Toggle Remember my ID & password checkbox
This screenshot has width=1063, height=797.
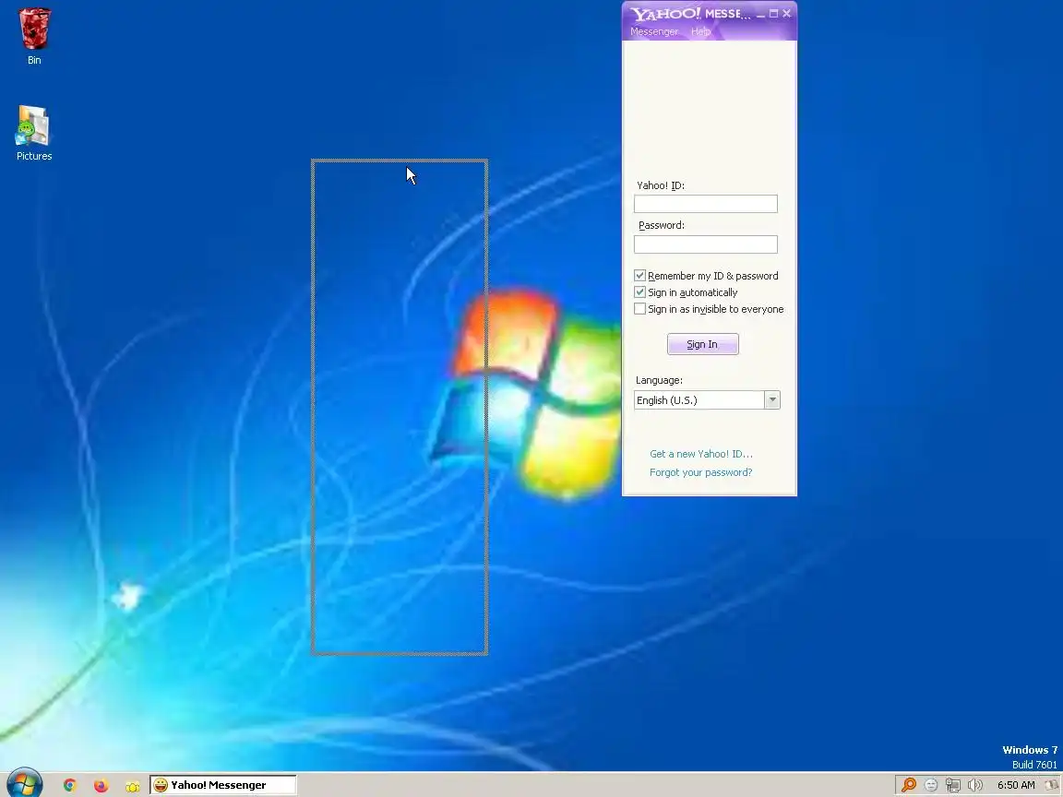[x=640, y=275]
